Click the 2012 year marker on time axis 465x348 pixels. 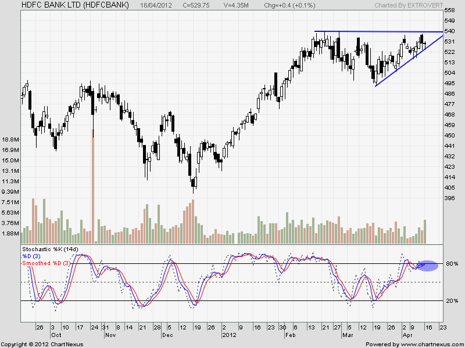click(x=228, y=335)
